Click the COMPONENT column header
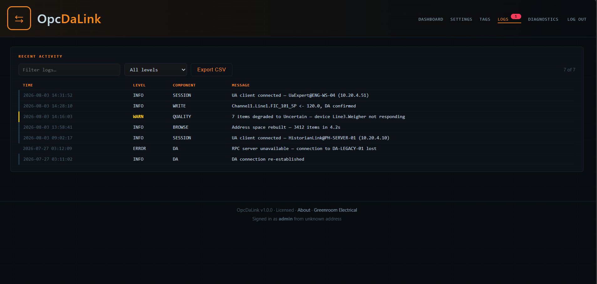597x284 pixels. coord(184,85)
